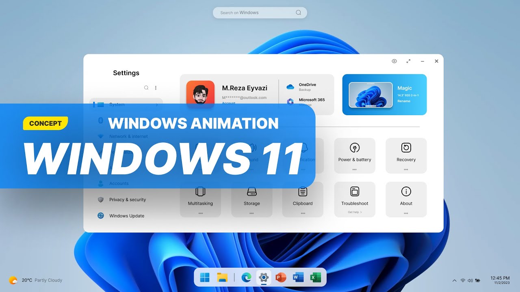Open the About tile
520x292 pixels.
[x=406, y=200]
